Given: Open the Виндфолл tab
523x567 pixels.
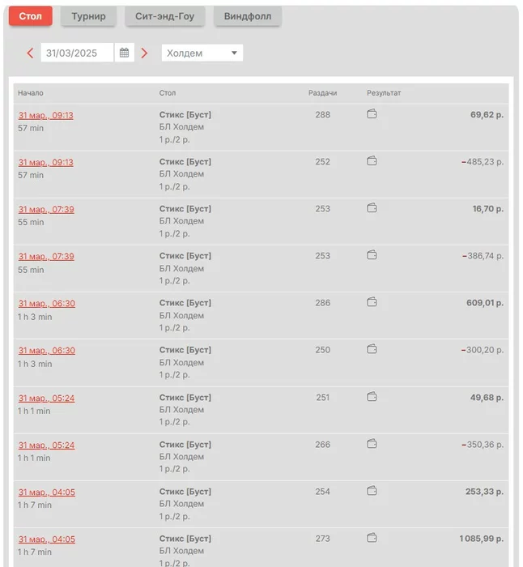Looking at the screenshot, I should [x=247, y=16].
